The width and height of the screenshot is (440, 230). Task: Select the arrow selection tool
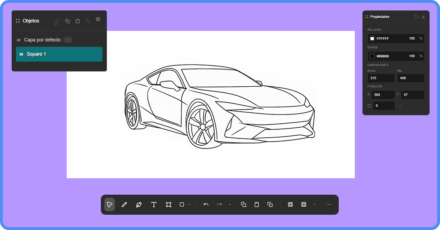coord(109,205)
